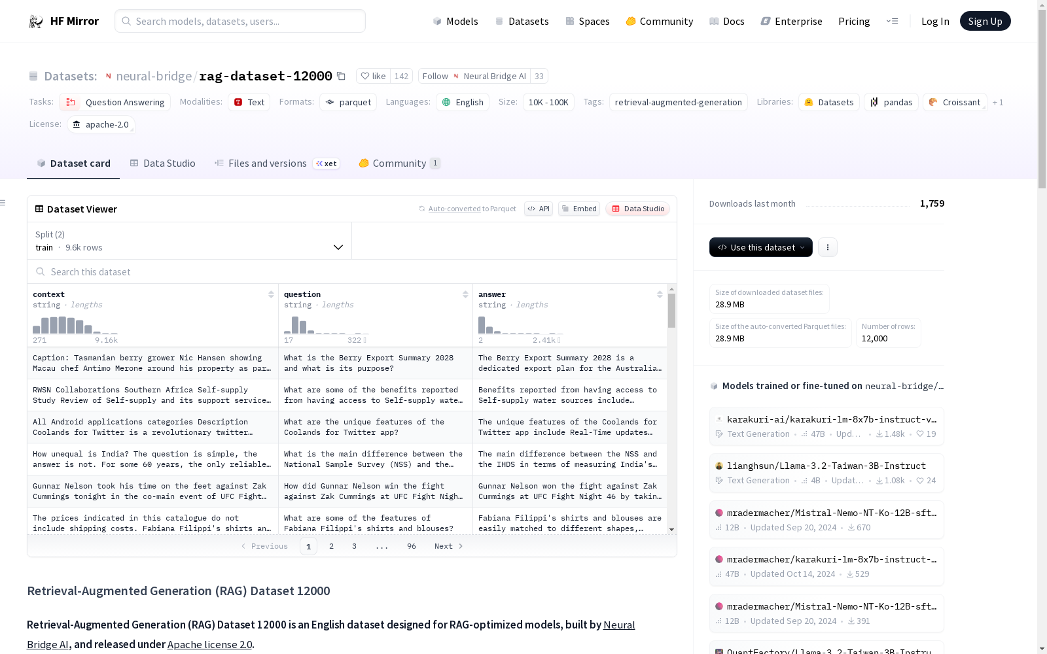The image size is (1047, 654).
Task: Click the Neural Bridge AI link in description
Action: (x=331, y=634)
